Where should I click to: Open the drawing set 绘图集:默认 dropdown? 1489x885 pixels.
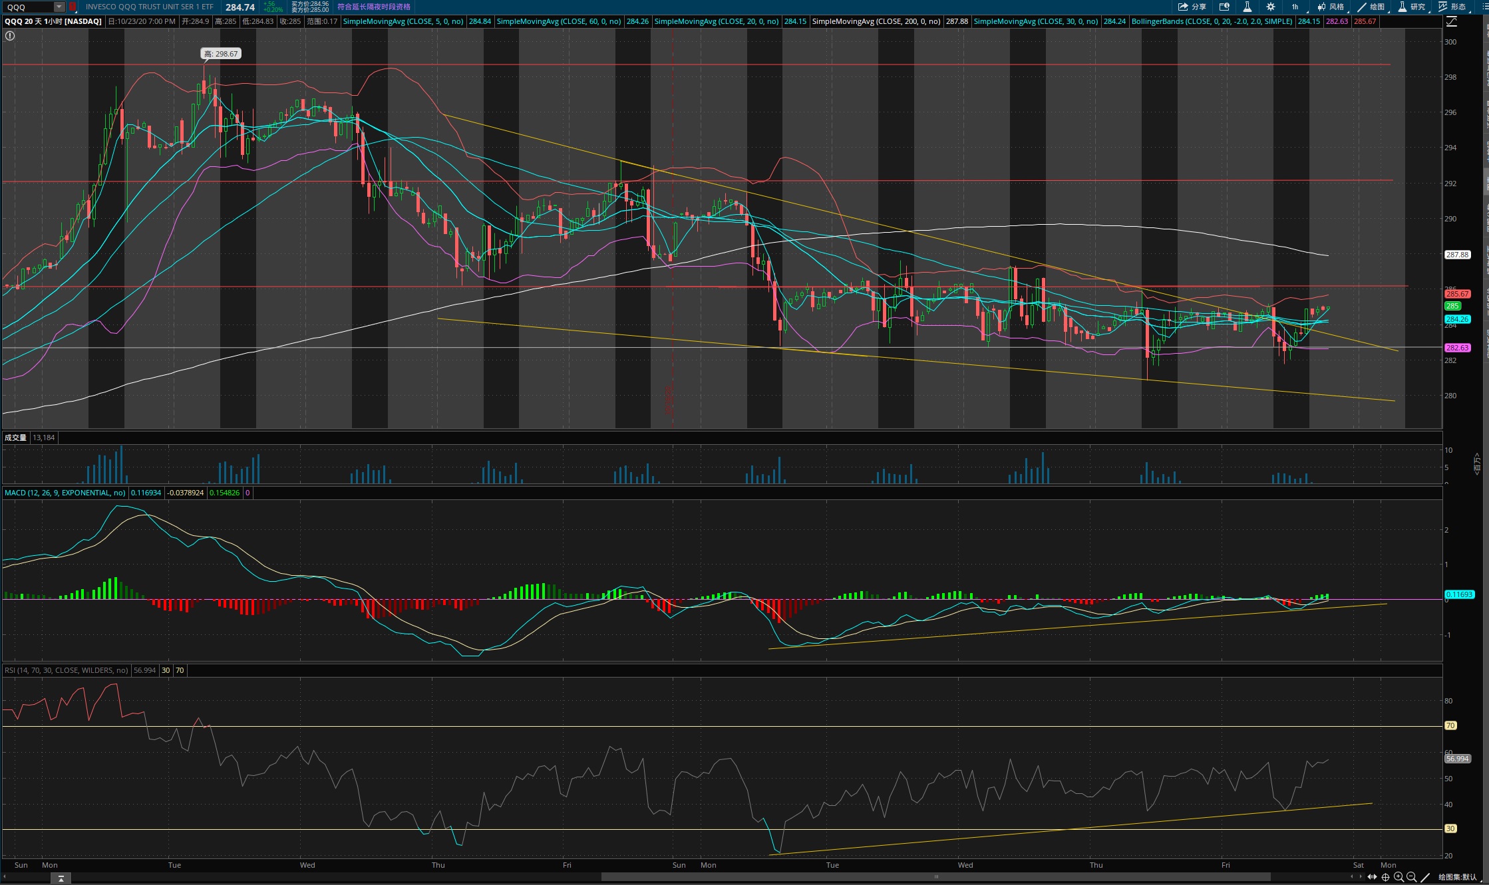1461,877
